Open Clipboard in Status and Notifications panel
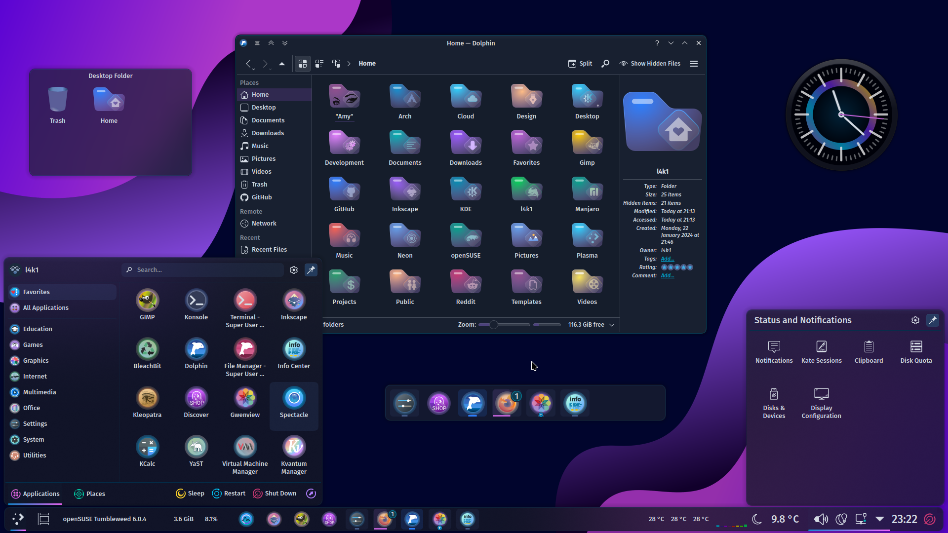The width and height of the screenshot is (948, 533). pos(869,352)
